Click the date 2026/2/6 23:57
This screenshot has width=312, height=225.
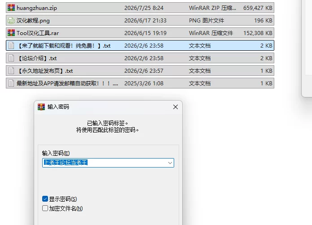(x=144, y=71)
